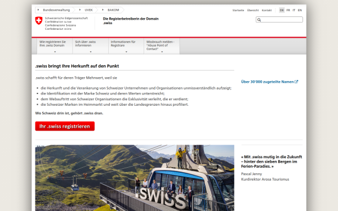Expand 'Wie registrieren Sie Ihre .swiss Domain' menu
The image size is (338, 211).
tap(55, 46)
